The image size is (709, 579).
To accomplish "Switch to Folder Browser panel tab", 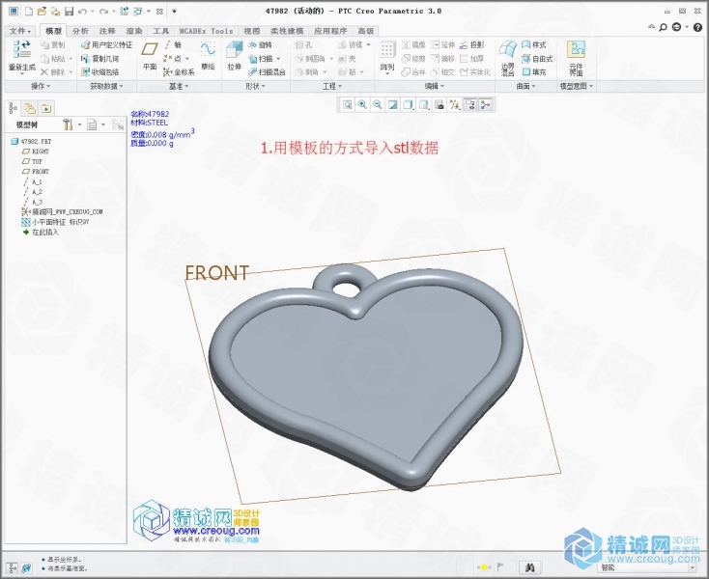I will point(30,108).
